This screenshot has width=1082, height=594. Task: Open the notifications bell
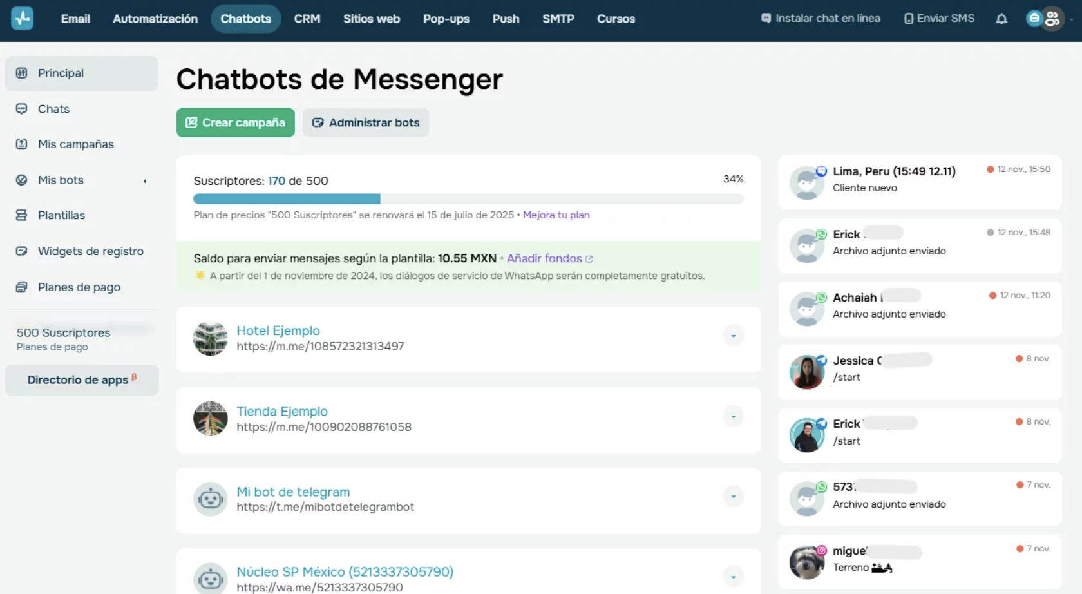pyautogui.click(x=1001, y=19)
